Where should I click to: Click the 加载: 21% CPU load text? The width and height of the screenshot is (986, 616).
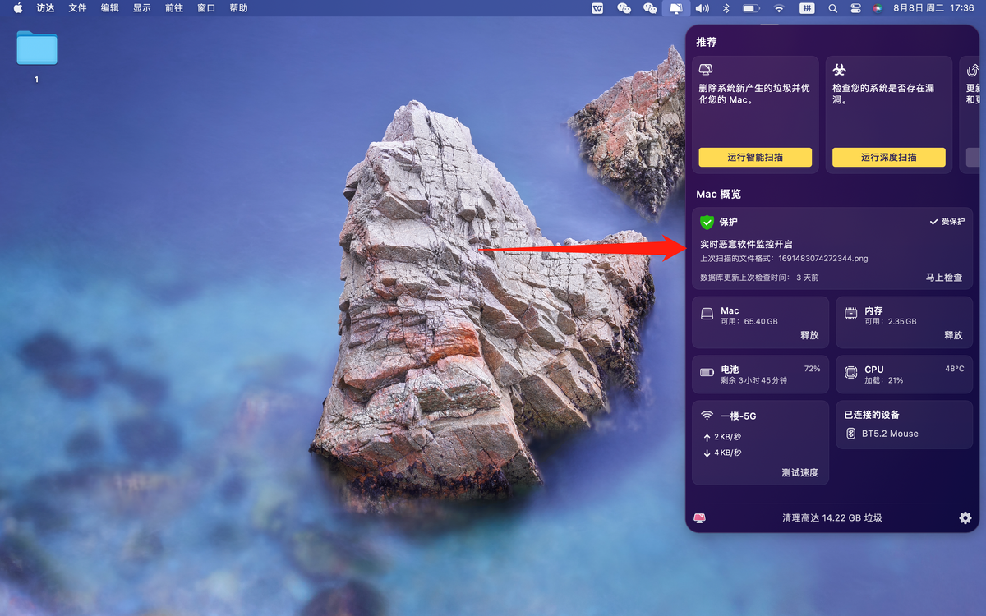[x=883, y=380]
